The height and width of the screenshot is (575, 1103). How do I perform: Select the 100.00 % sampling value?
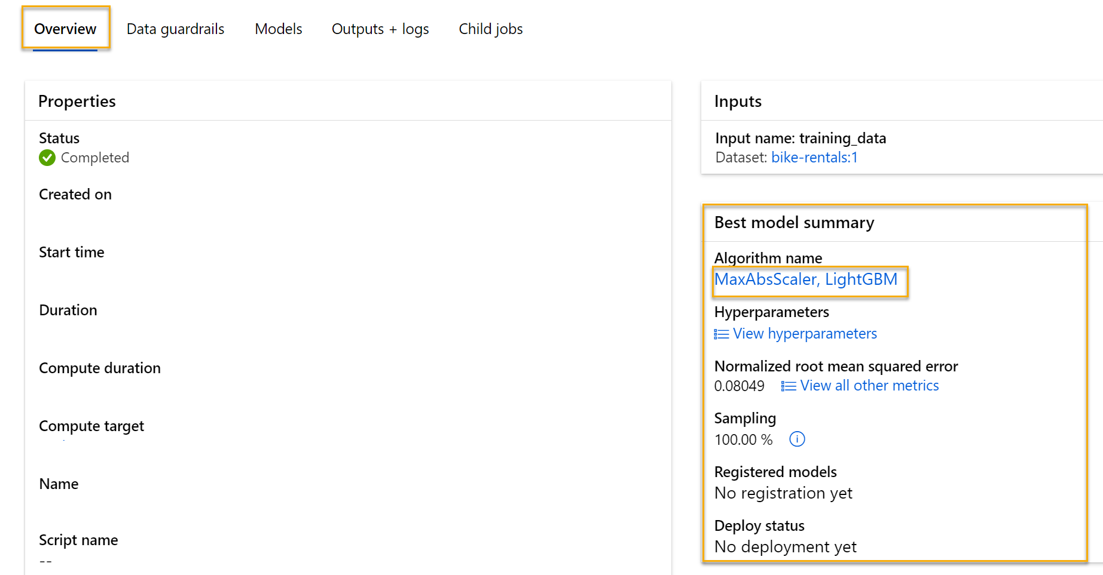coord(744,440)
